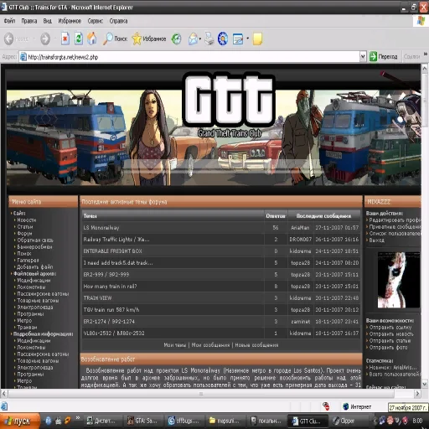The width and height of the screenshot is (429, 429).
Task: Open the Favorites (Избранное) star button
Action: point(149,39)
